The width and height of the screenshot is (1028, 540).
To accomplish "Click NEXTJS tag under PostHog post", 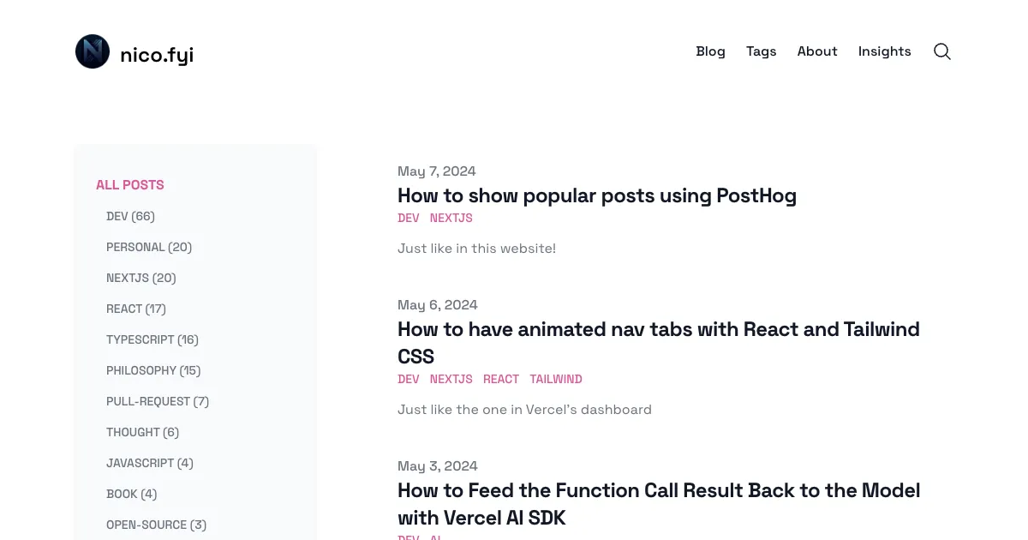I will pos(451,218).
